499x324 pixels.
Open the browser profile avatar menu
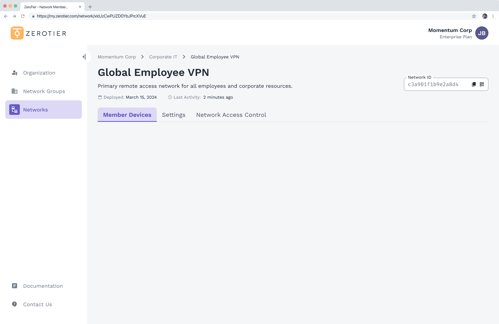point(485,16)
